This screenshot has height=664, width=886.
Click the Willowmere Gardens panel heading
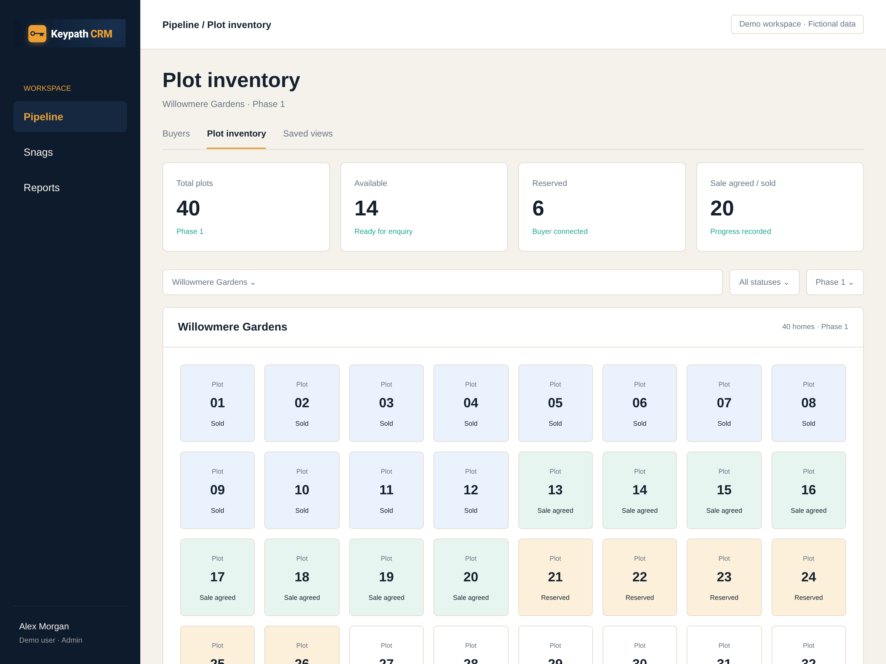pos(232,326)
